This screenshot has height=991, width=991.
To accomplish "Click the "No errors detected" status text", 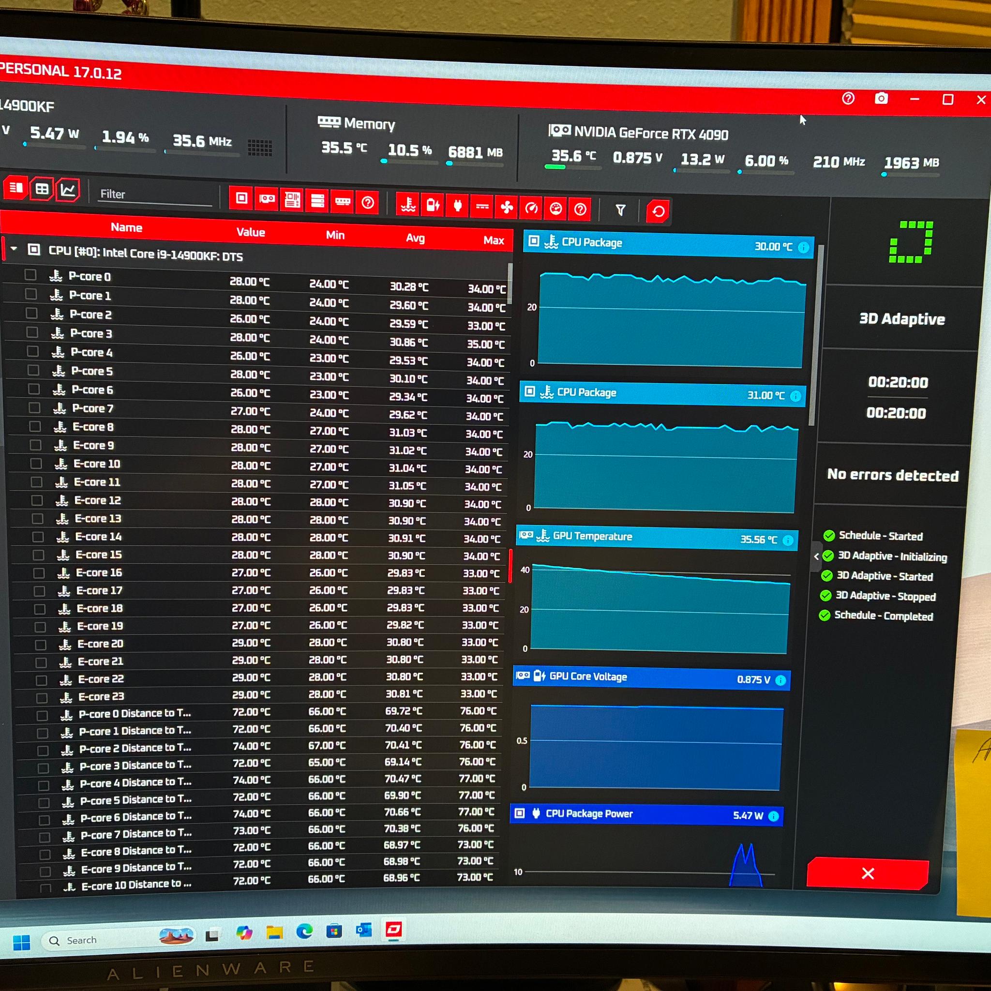I will (x=893, y=475).
